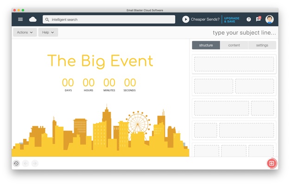The height and width of the screenshot is (185, 290).
Task: Select the three-column structure block
Action: coord(234,150)
